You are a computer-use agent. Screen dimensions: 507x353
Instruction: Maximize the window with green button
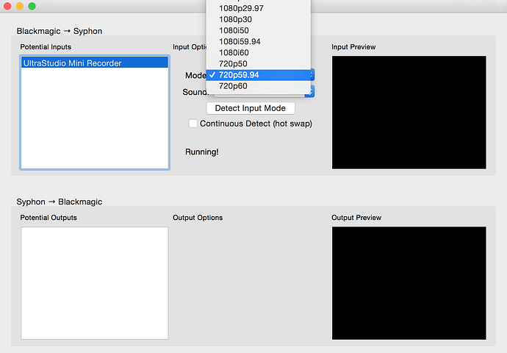point(32,7)
